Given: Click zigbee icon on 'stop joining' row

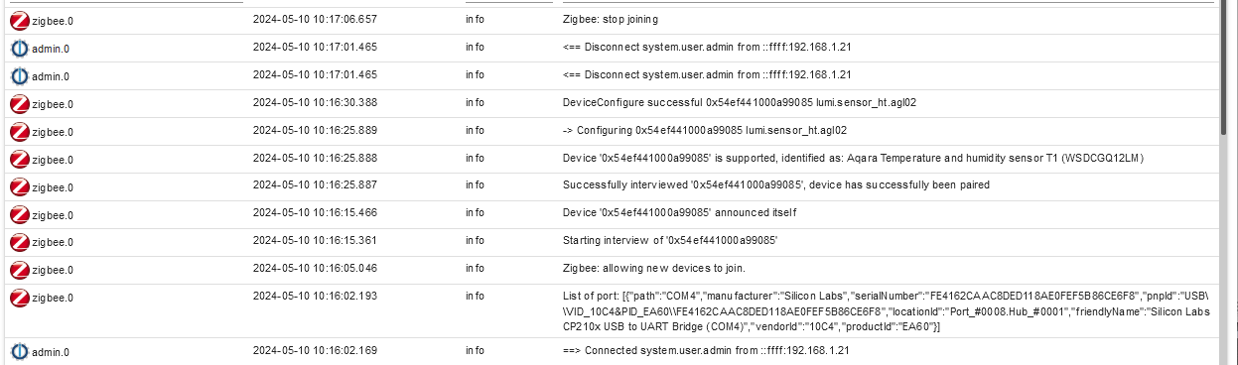Looking at the screenshot, I should click(x=19, y=20).
